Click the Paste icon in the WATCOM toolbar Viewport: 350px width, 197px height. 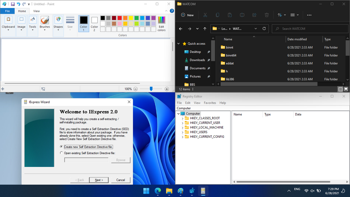pyautogui.click(x=230, y=15)
